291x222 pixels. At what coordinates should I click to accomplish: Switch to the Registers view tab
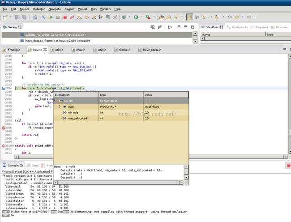259,27
